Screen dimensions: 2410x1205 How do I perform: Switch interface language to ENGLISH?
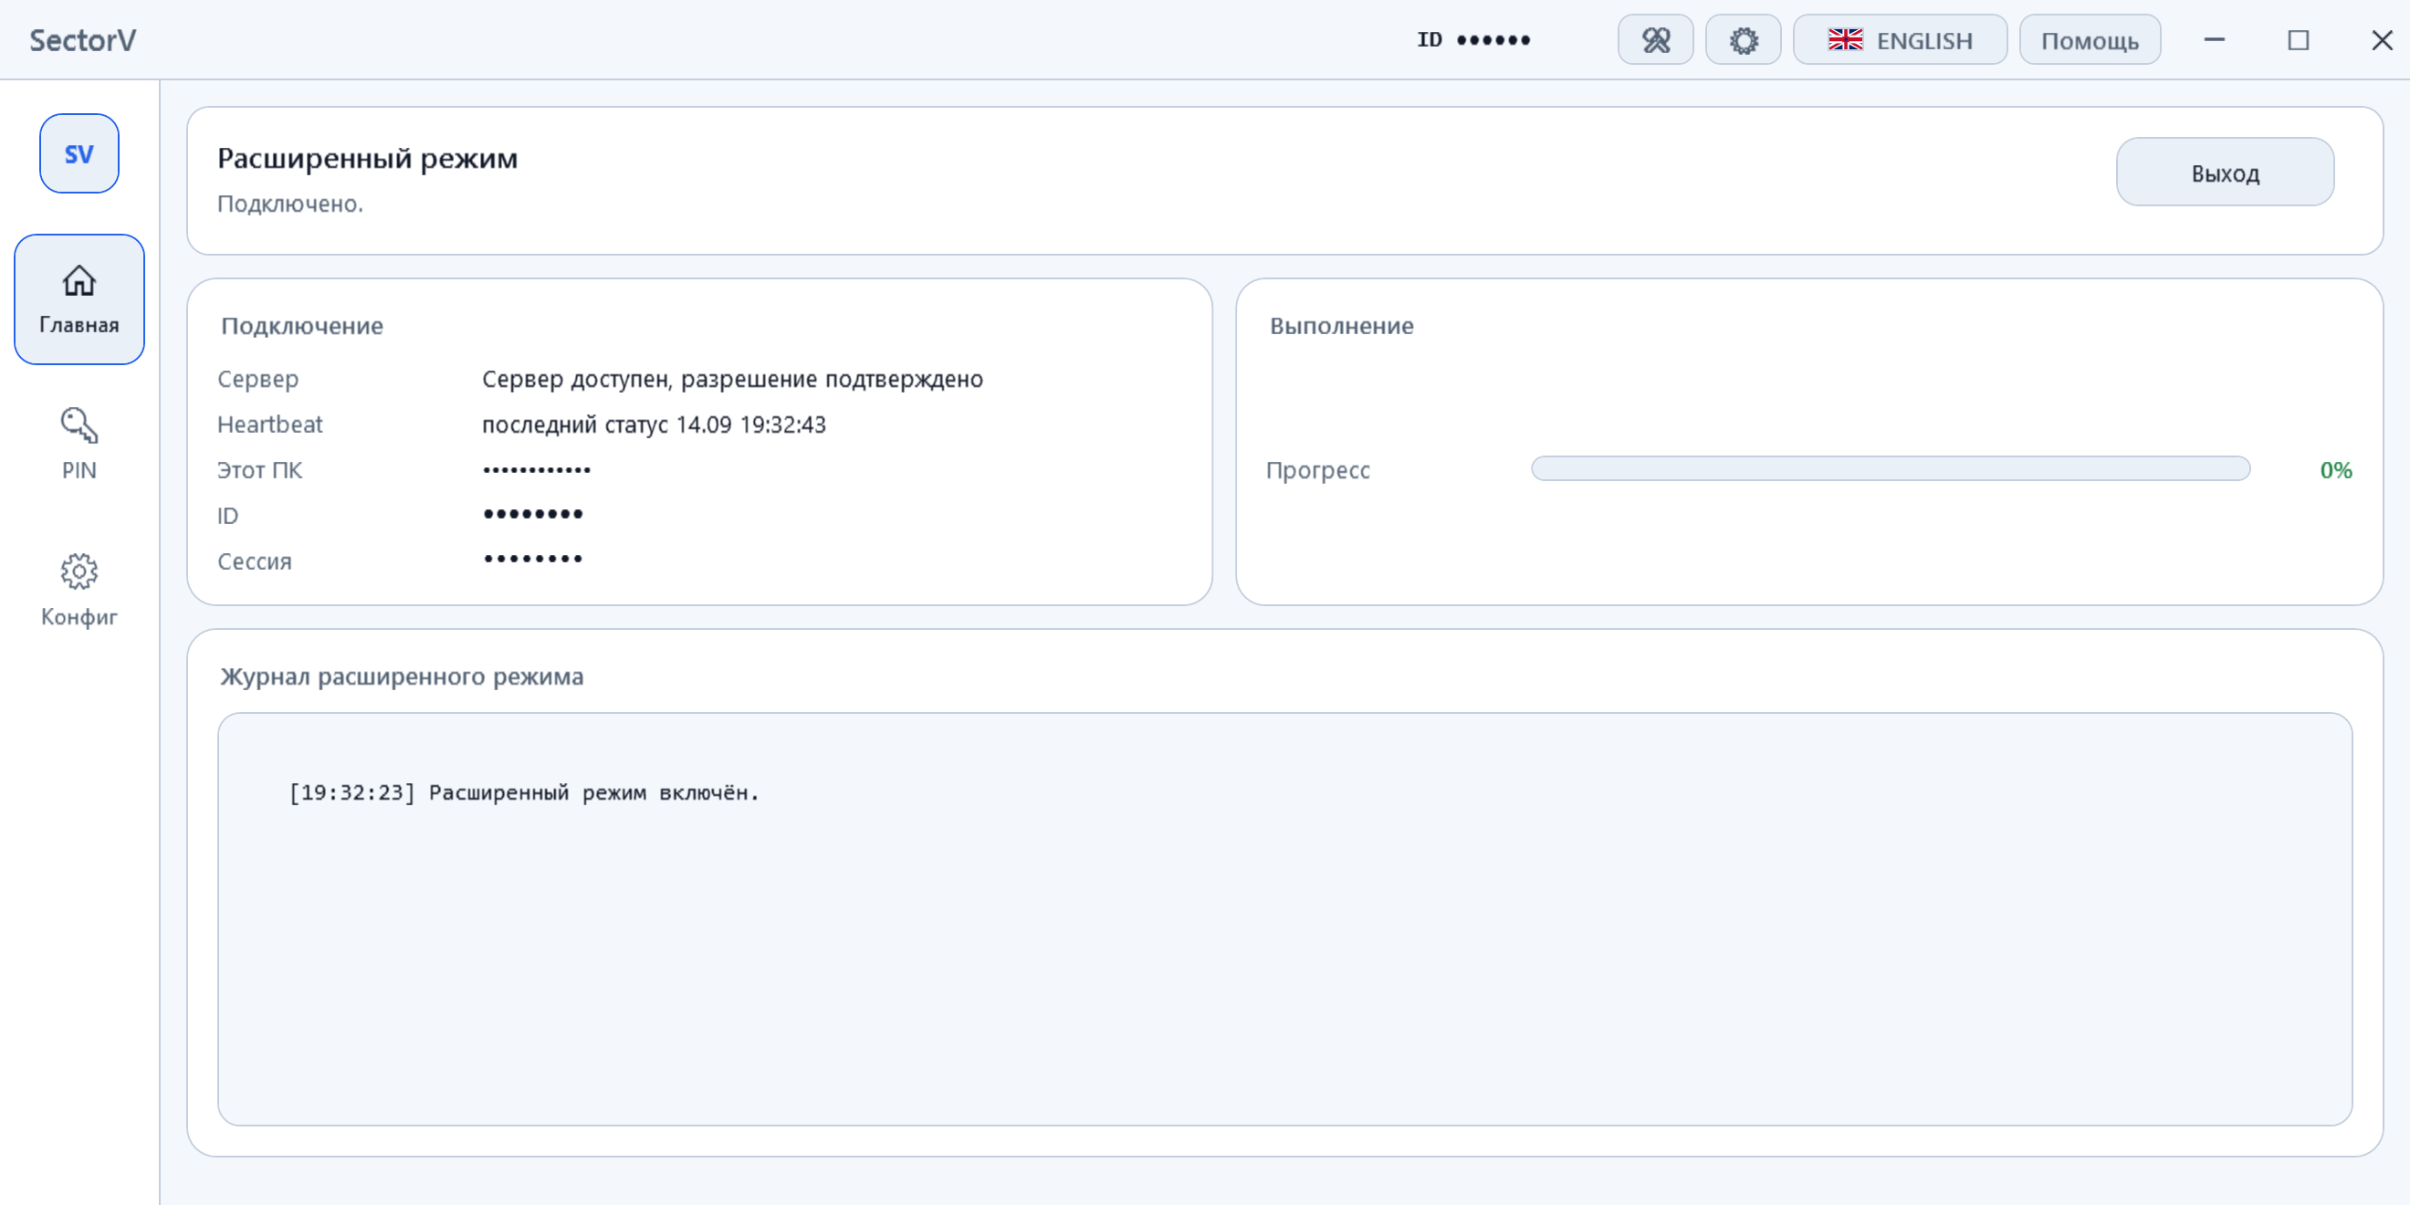pyautogui.click(x=1900, y=40)
